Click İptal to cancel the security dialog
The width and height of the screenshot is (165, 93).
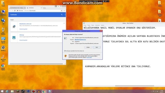[97, 47]
